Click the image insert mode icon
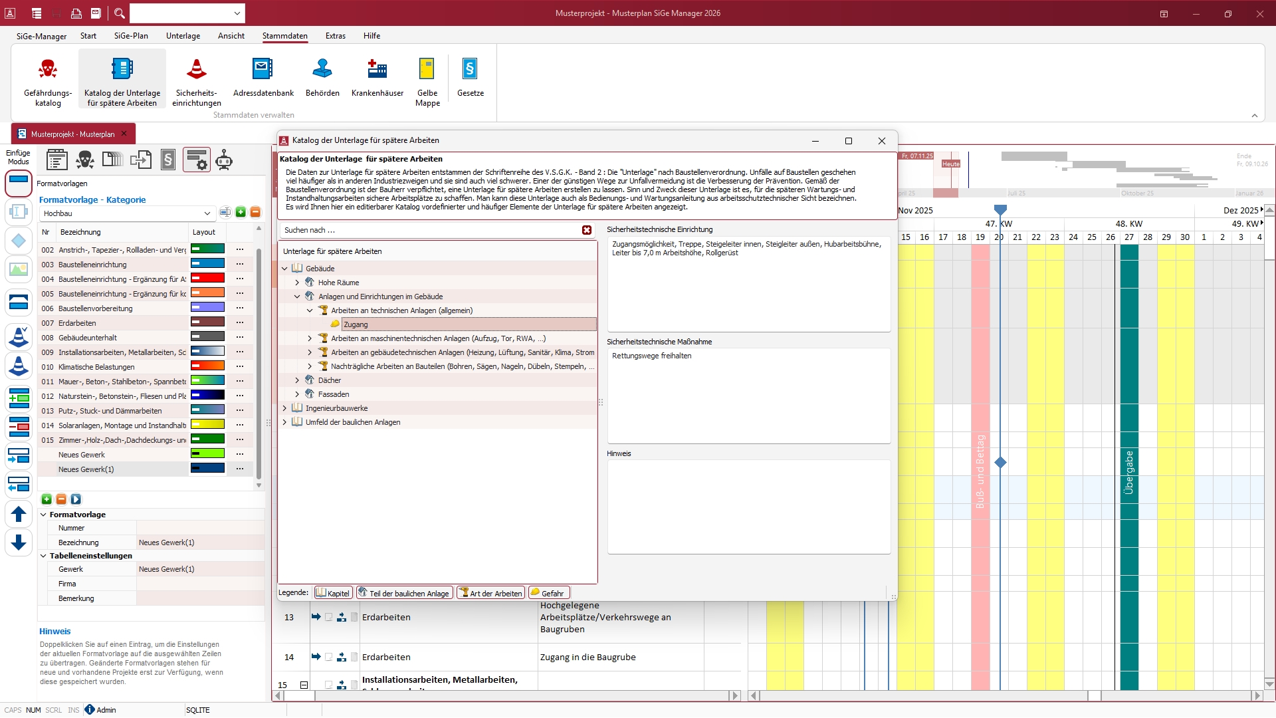Image resolution: width=1276 pixels, height=718 pixels. click(x=19, y=269)
